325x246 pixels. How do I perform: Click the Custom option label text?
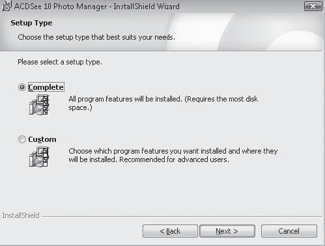[42, 139]
